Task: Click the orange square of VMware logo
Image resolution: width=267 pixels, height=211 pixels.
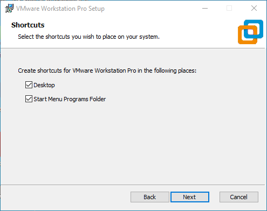Action: click(x=248, y=35)
